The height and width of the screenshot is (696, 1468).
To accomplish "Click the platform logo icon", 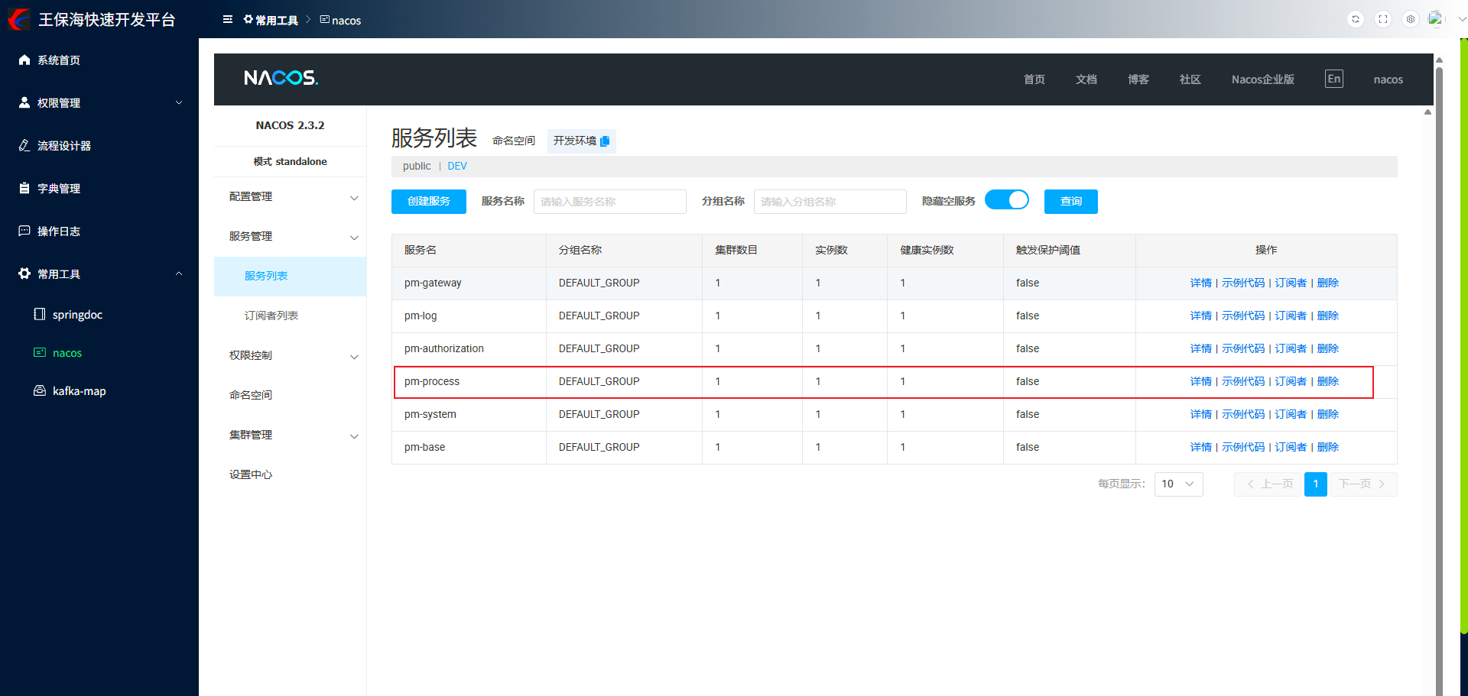I will 18,19.
